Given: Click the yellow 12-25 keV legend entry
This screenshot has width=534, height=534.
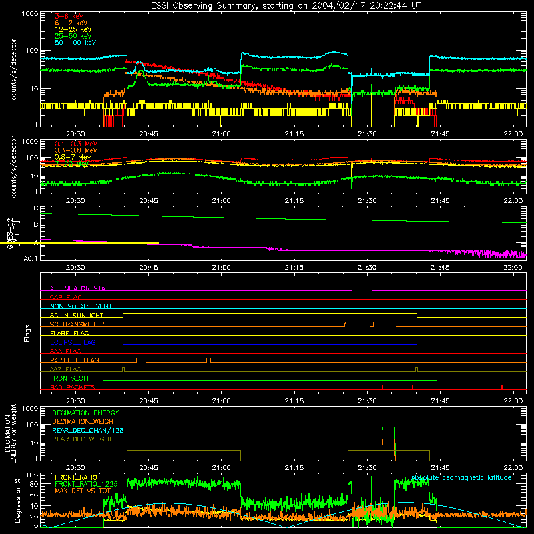Looking at the screenshot, I should point(73,29).
